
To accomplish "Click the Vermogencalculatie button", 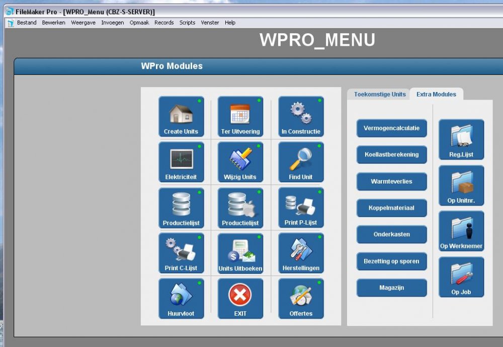I will click(392, 128).
